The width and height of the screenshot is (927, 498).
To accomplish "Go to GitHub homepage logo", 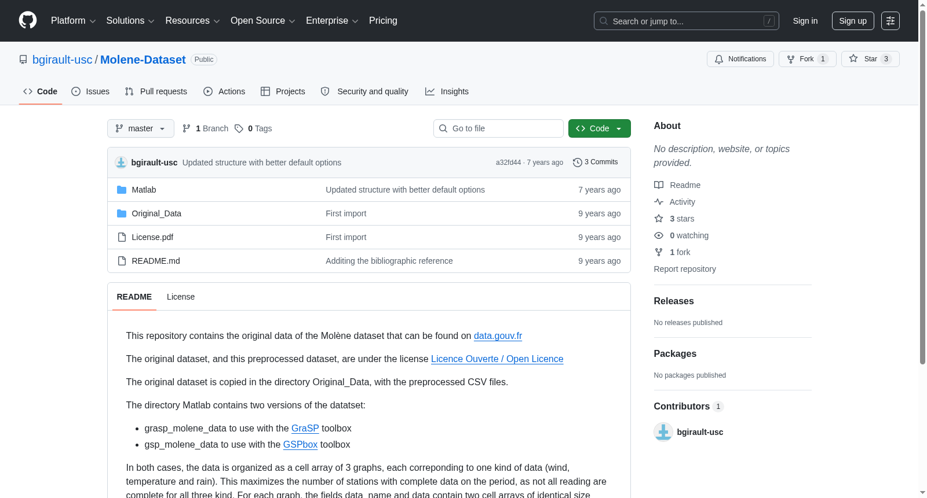I will pos(28,21).
